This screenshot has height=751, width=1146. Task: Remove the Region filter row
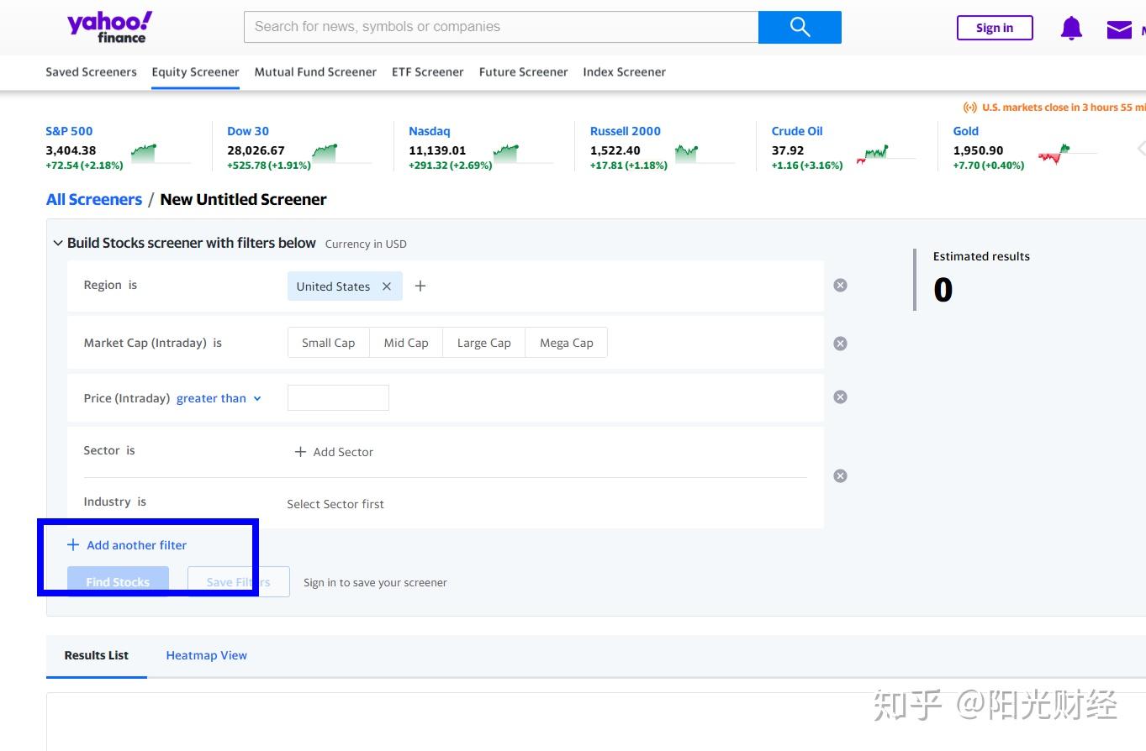(x=840, y=286)
